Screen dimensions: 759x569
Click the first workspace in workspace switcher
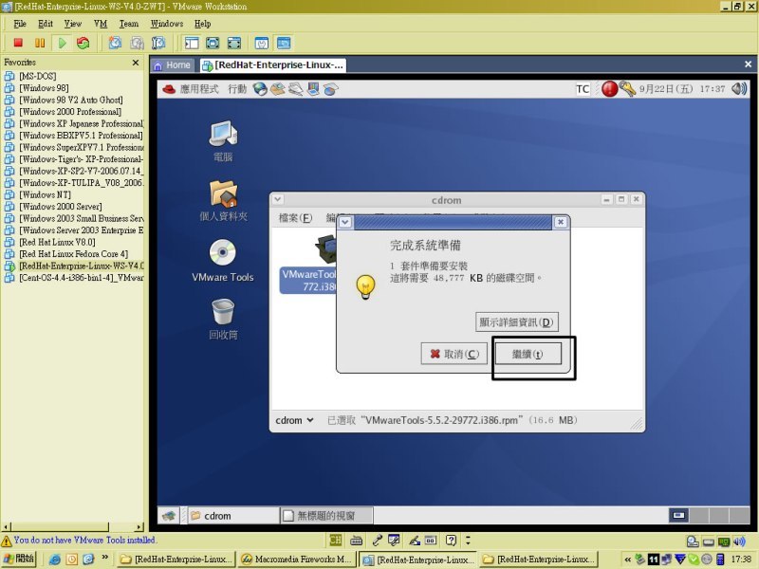click(x=678, y=515)
